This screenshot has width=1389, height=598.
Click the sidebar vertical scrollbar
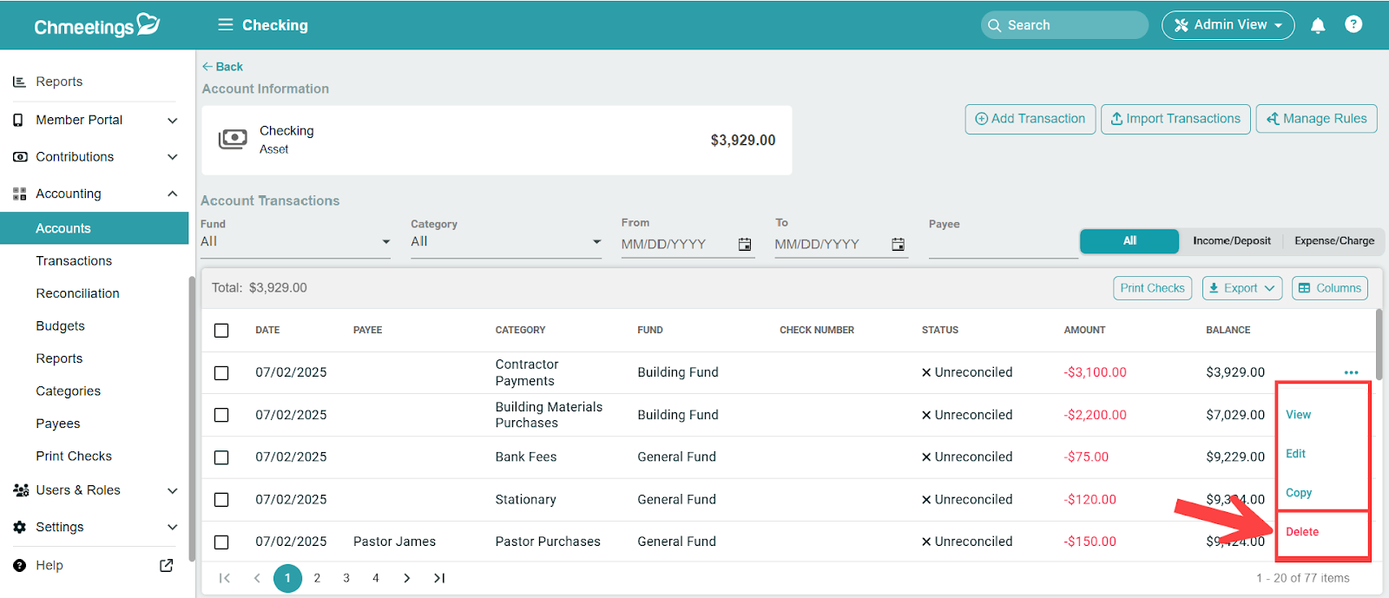click(x=191, y=417)
